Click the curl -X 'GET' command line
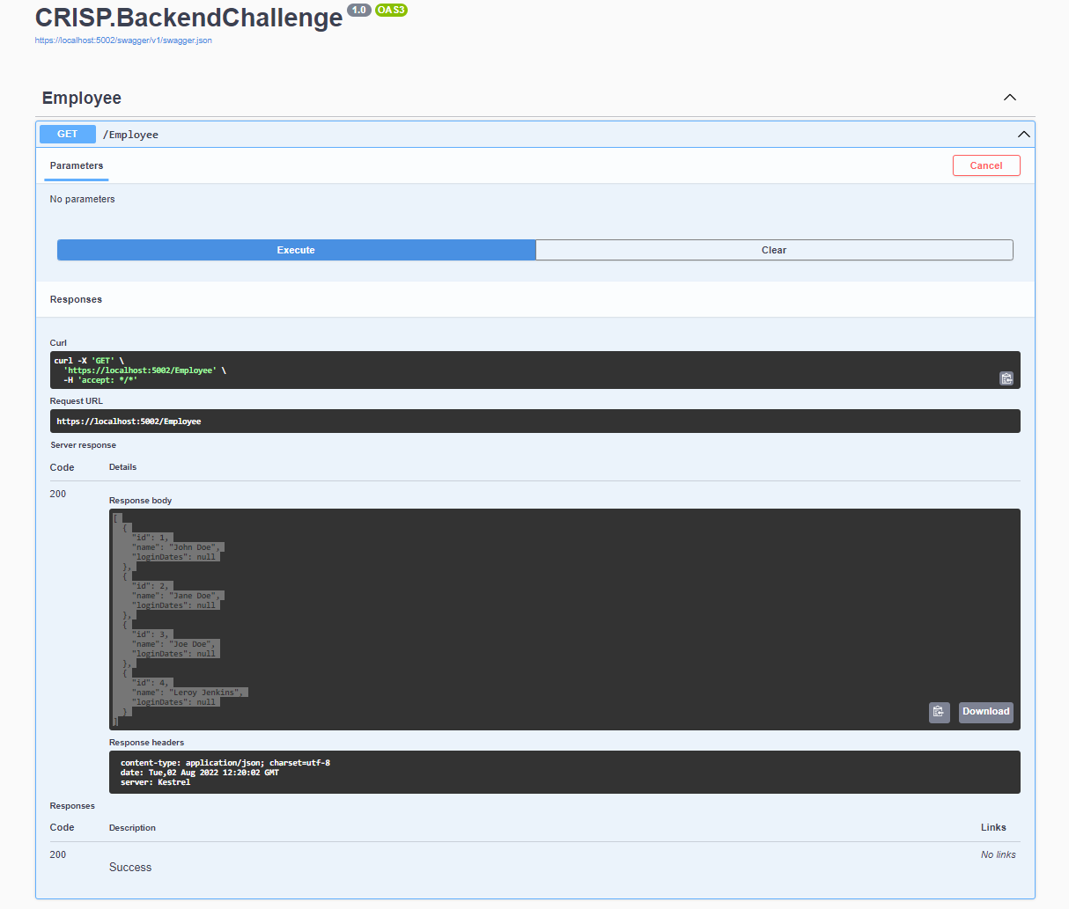1069x909 pixels. pyautogui.click(x=89, y=361)
